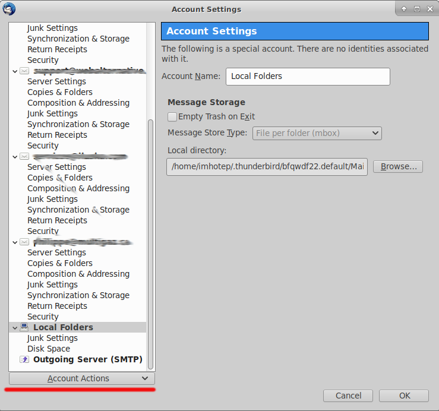The height and width of the screenshot is (411, 439).
Task: Collapse the last blurred email account node
Action: coord(14,242)
